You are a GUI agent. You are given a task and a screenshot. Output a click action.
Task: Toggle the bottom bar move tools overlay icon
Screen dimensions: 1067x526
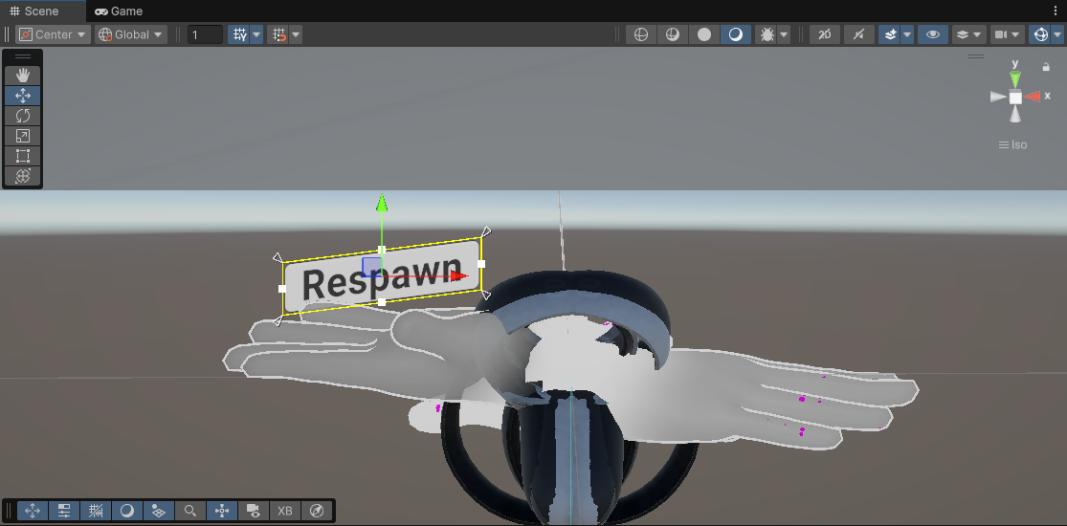(33, 511)
